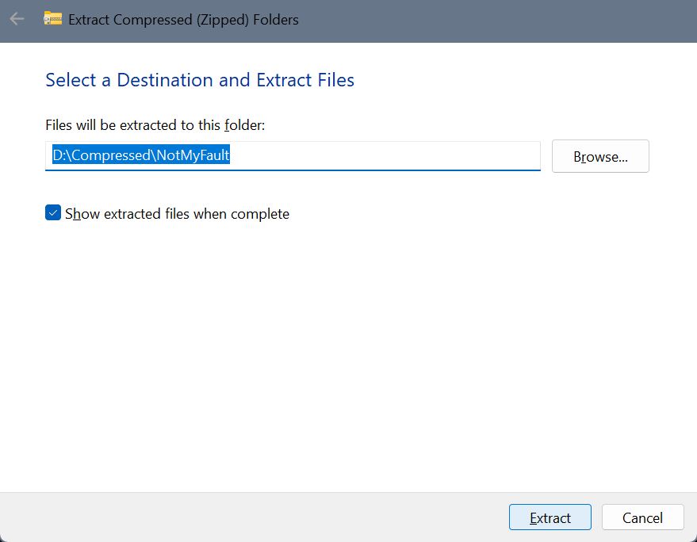Click the back arrow in the title bar
Screen dimensions: 697x542
(x=17, y=19)
